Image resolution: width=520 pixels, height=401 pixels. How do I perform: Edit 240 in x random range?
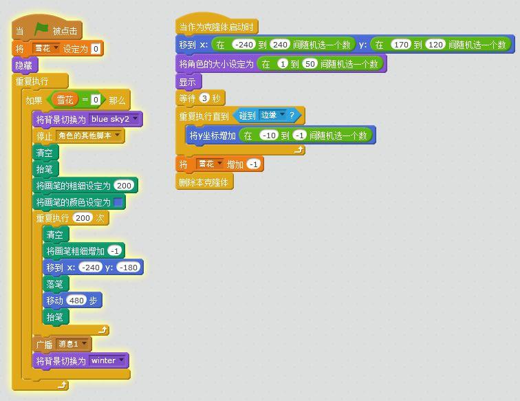click(280, 45)
